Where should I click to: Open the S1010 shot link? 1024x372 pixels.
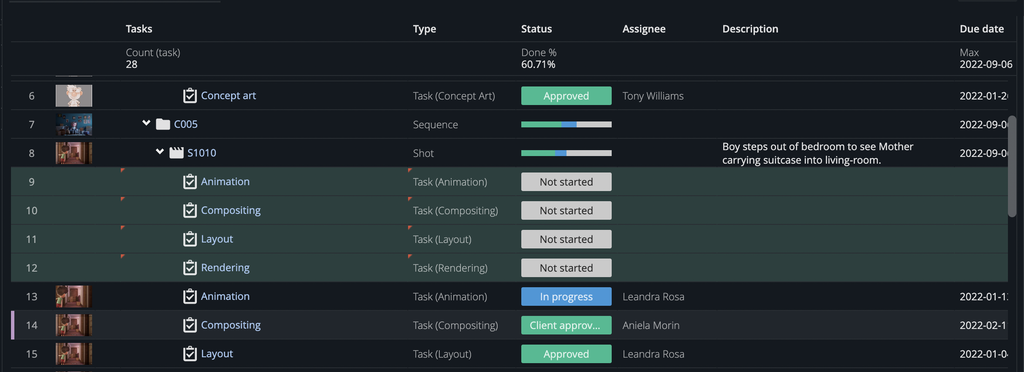point(202,153)
